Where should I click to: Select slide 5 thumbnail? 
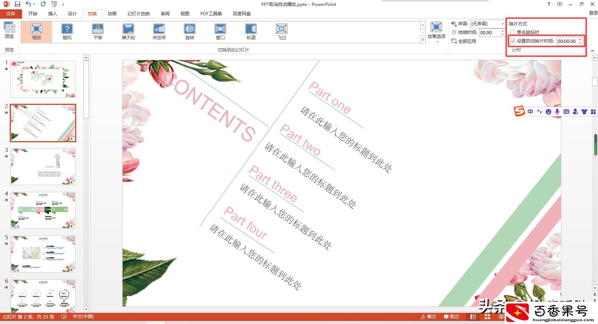tap(43, 254)
